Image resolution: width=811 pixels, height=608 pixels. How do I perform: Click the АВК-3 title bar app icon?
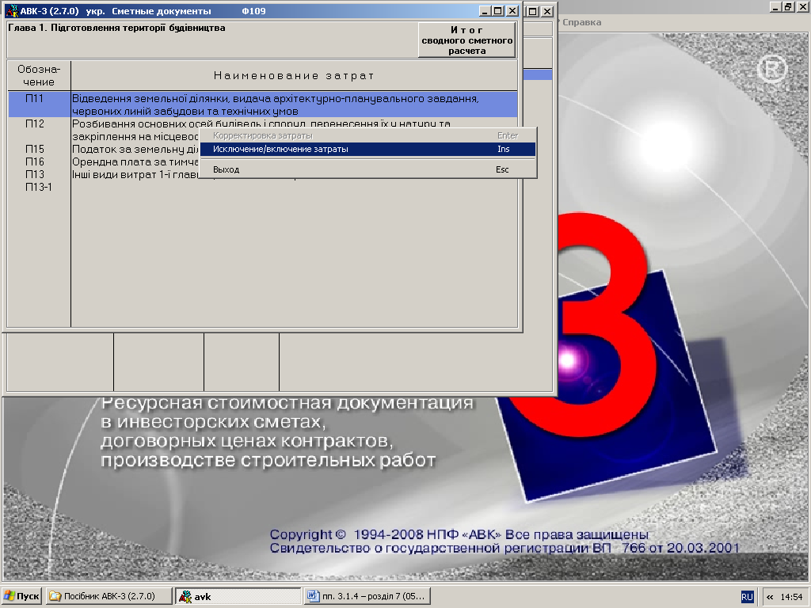click(x=11, y=11)
